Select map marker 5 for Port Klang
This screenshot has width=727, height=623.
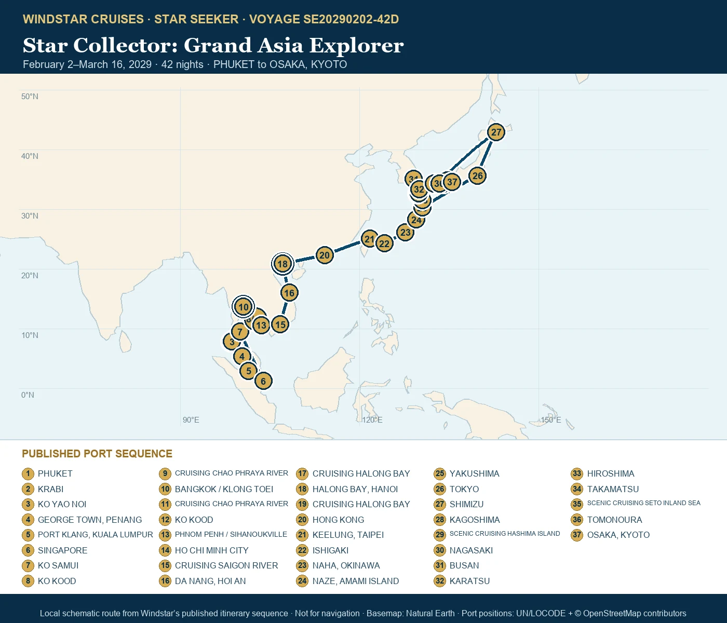pos(249,371)
